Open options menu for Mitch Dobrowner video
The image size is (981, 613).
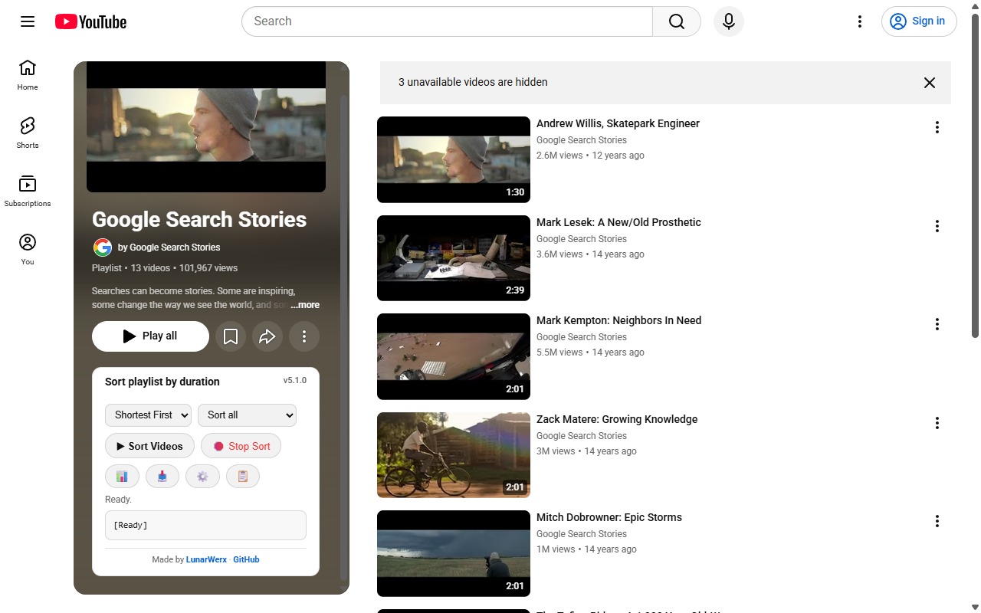pos(937,521)
